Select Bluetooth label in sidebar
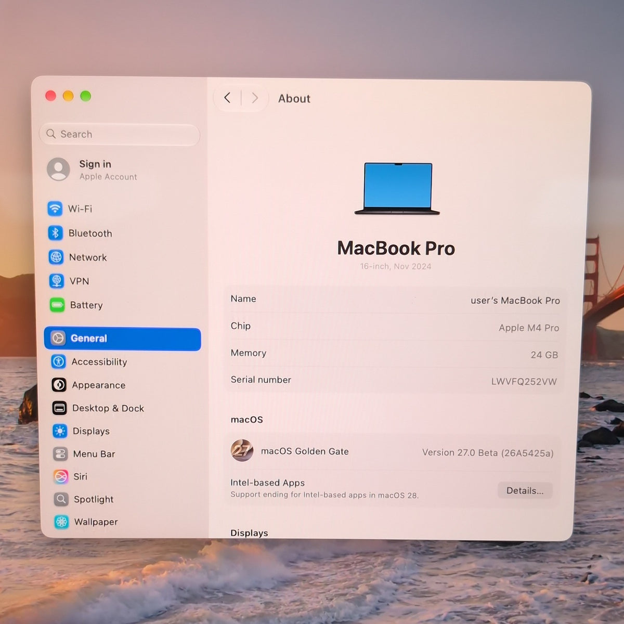624x624 pixels. pos(90,233)
